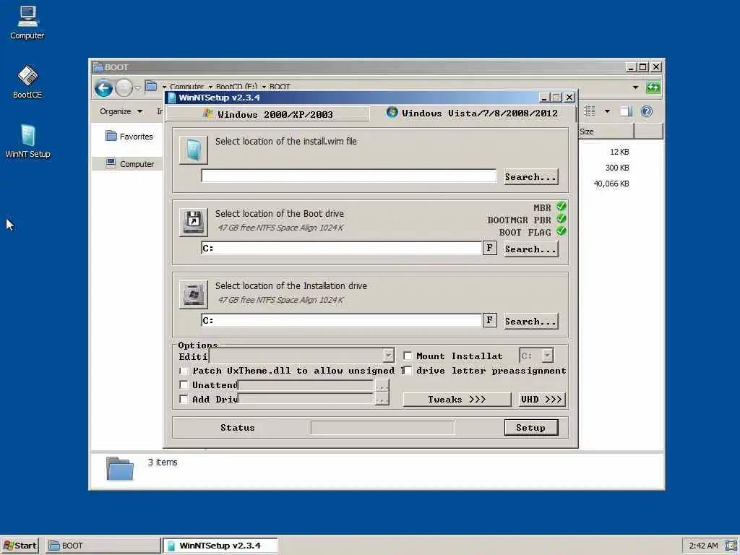The width and height of the screenshot is (740, 555).
Task: Open help icon in BOOT explorer
Action: click(647, 111)
